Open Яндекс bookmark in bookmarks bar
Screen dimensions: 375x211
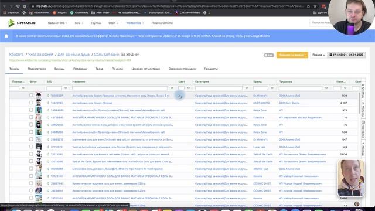tap(60, 13)
